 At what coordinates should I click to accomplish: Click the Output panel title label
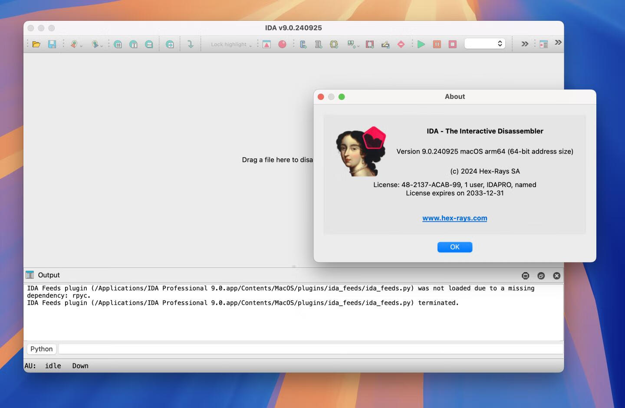49,275
